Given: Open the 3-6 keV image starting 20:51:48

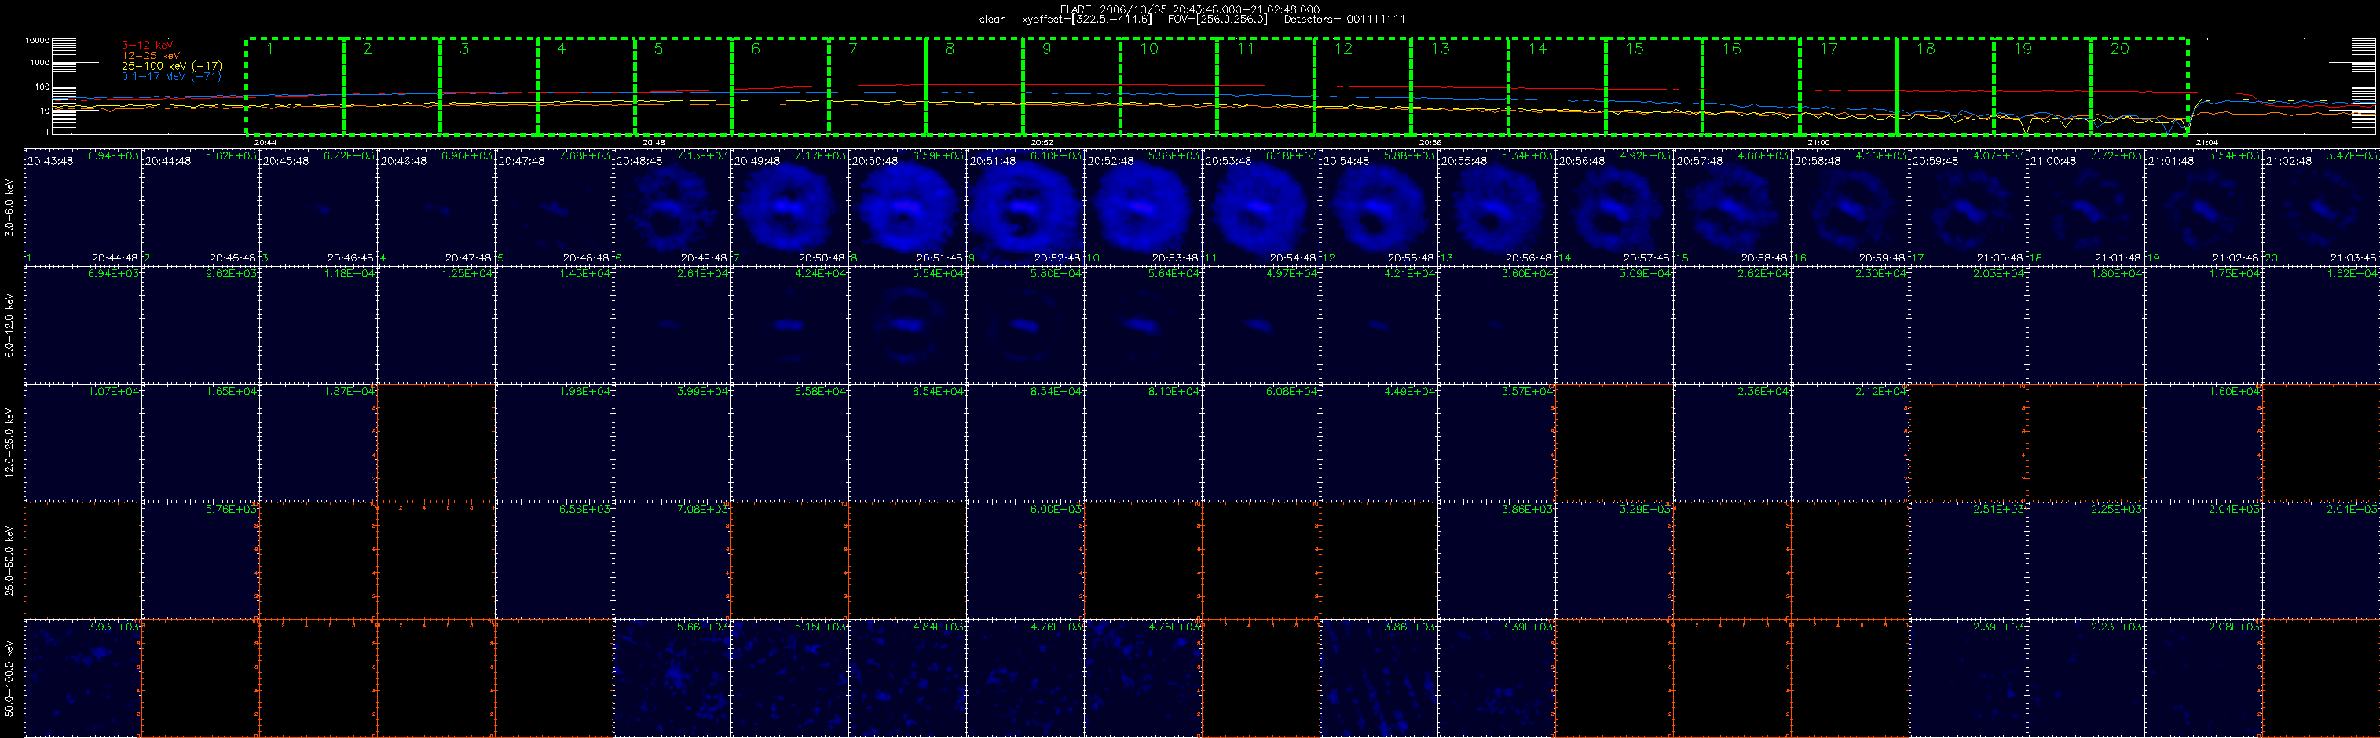Looking at the screenshot, I should tap(1026, 207).
